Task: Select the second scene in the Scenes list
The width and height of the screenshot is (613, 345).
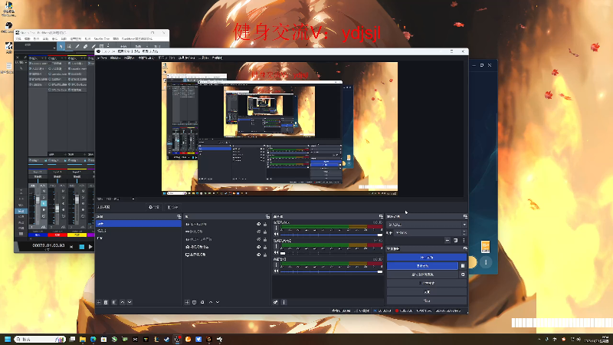Action: pyautogui.click(x=139, y=232)
